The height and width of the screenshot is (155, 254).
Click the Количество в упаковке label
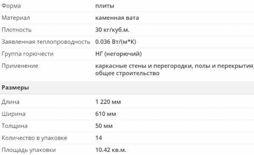tap(34, 138)
